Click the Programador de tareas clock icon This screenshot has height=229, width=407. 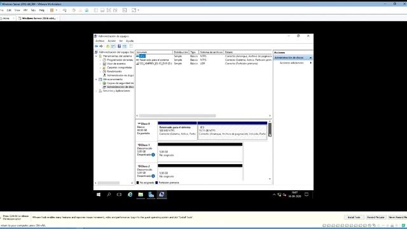104,60
